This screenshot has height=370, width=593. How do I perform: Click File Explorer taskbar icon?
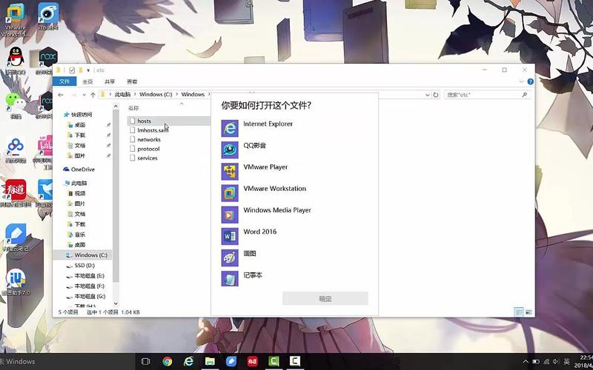click(x=210, y=361)
